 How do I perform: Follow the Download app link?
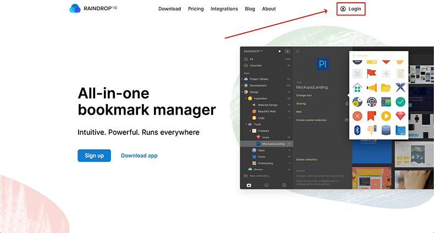tap(139, 156)
